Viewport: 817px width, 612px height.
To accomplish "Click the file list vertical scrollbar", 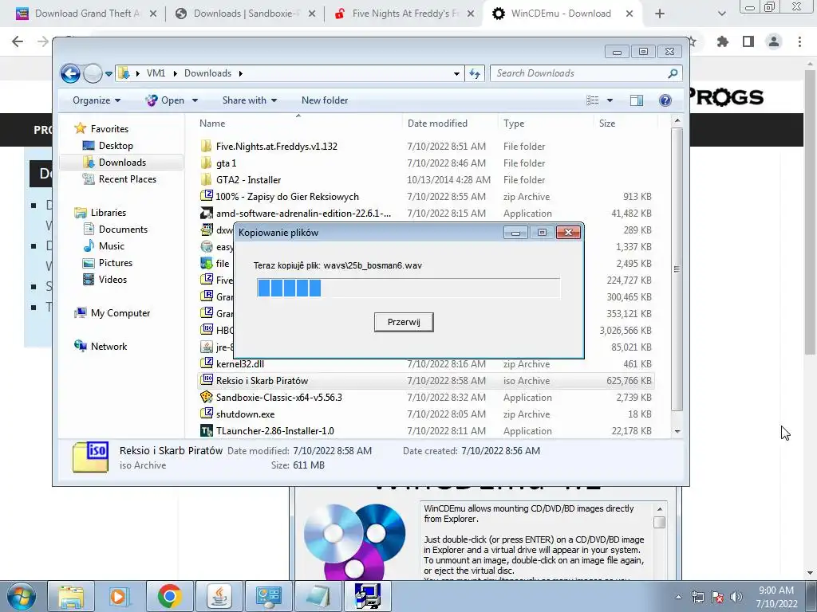I will [677, 269].
